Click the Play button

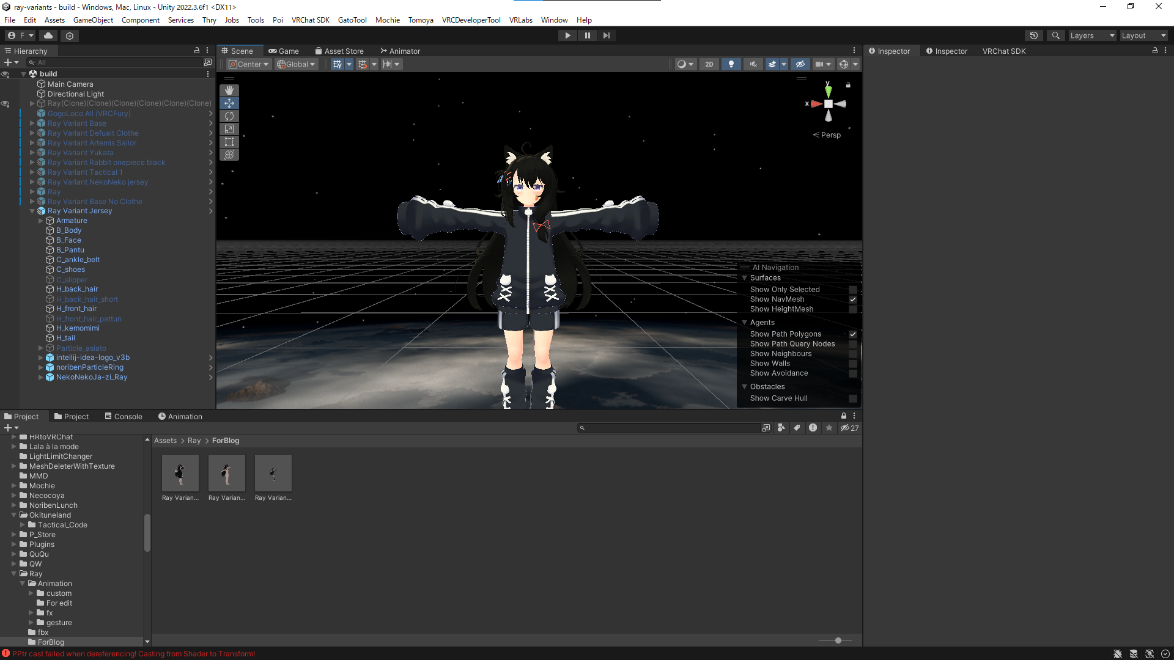(x=567, y=35)
